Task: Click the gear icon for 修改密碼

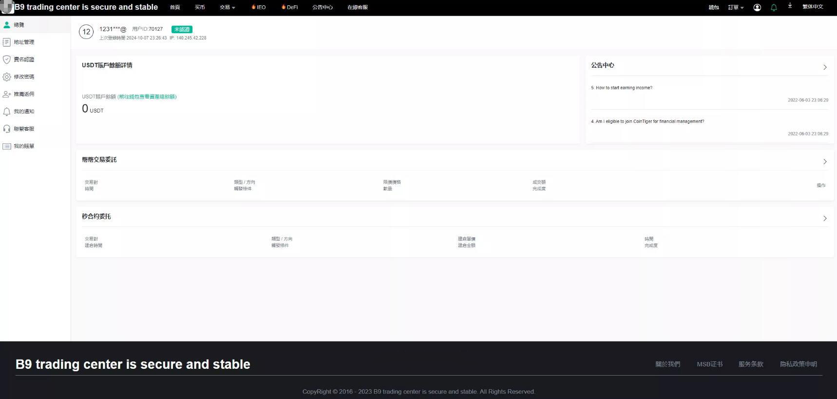Action: point(7,77)
